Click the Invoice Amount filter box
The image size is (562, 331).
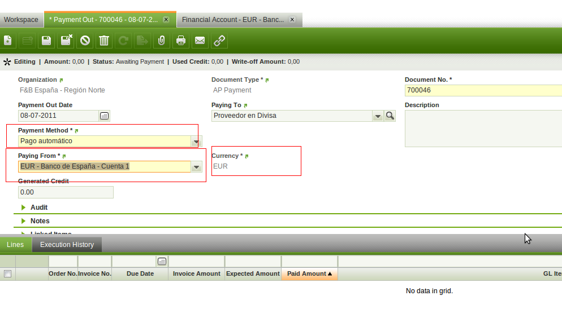click(x=196, y=262)
